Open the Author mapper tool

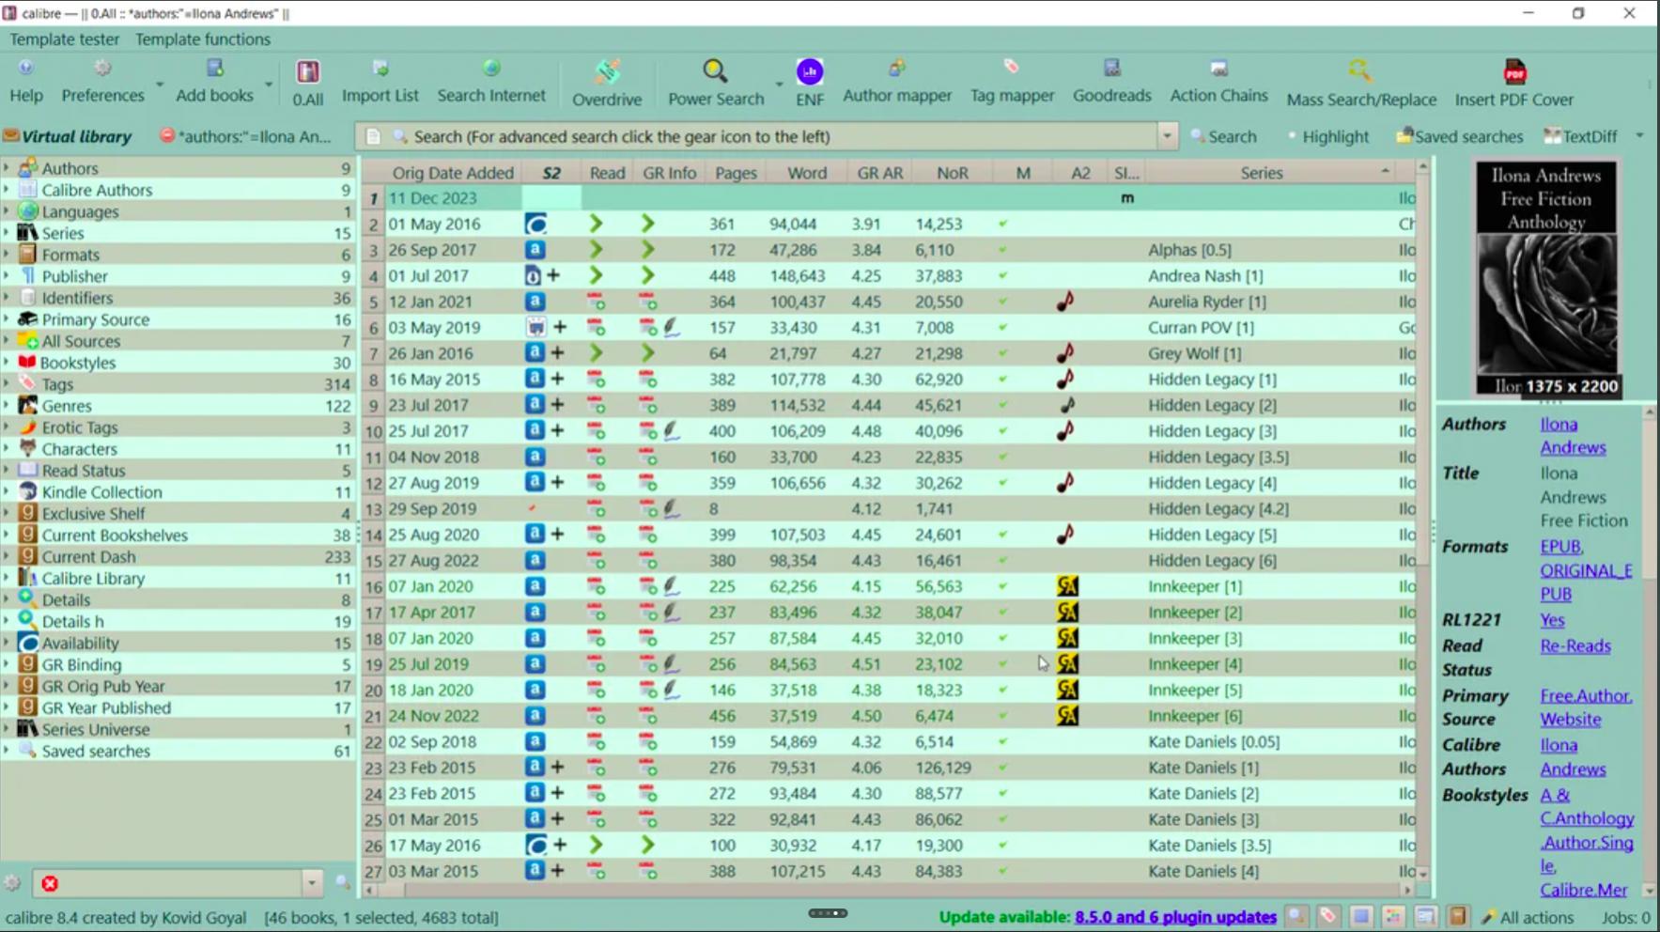click(897, 81)
